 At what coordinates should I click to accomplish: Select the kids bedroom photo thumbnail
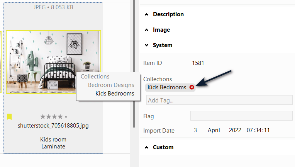[x=53, y=62]
